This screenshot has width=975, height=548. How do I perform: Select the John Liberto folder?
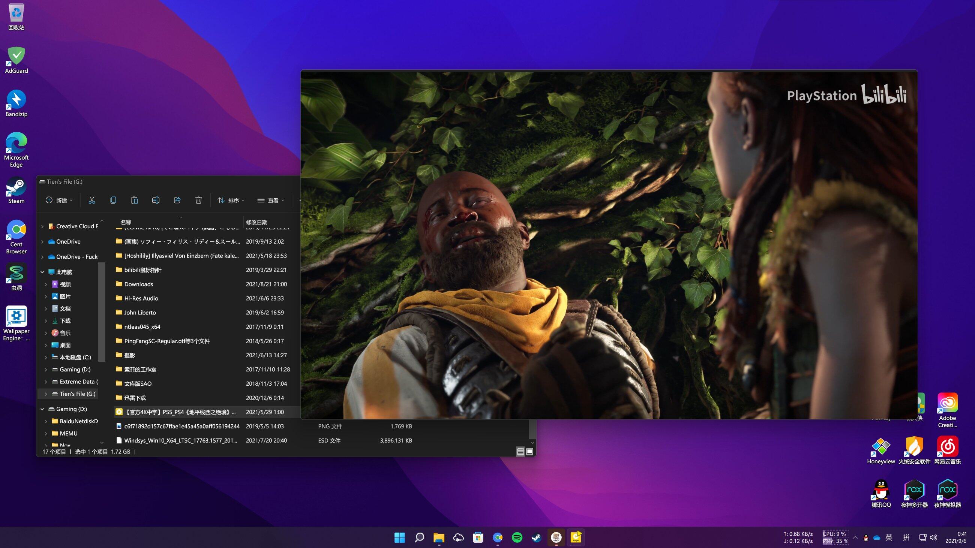(x=207, y=312)
